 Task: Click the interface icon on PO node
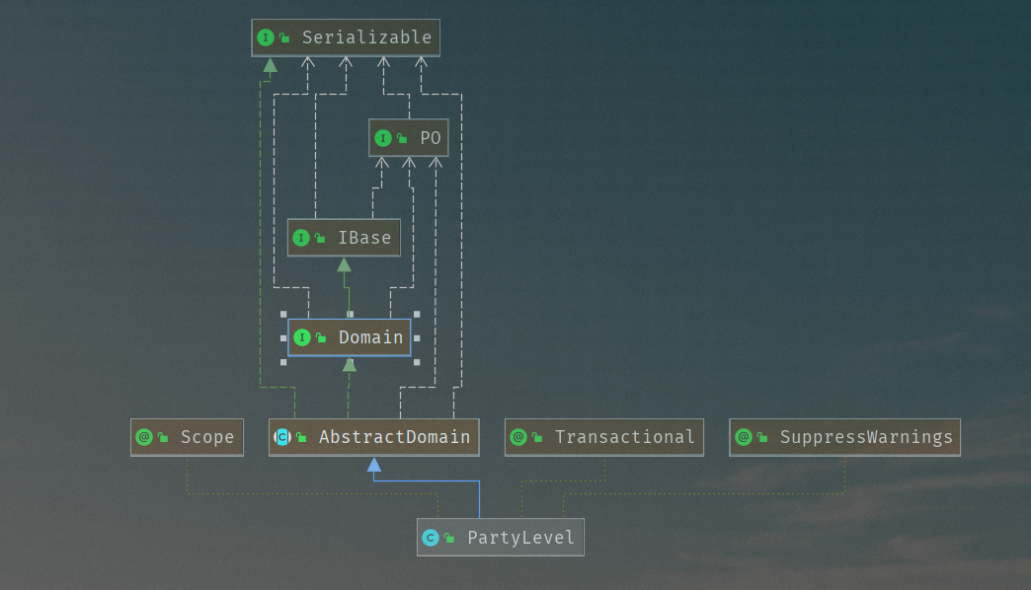[x=383, y=138]
